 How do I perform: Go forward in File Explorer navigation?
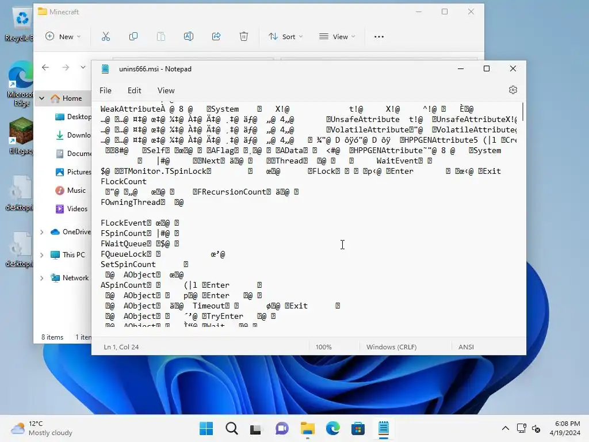(66, 67)
